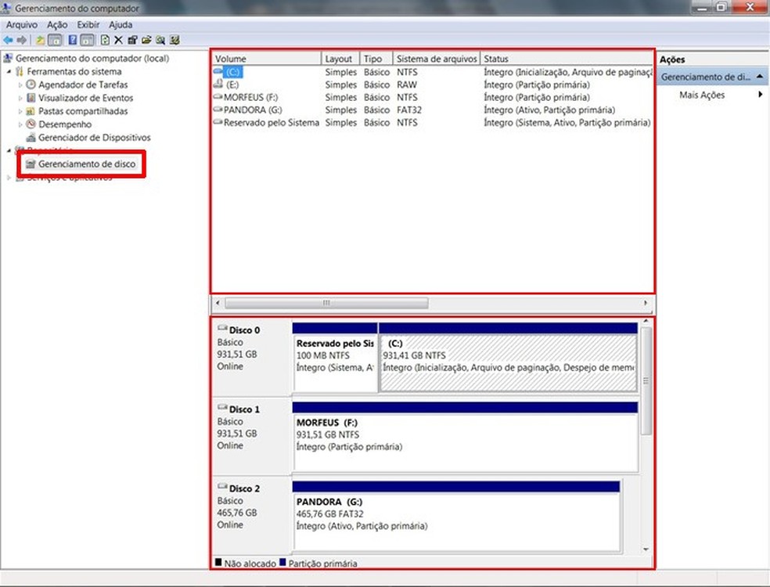The width and height of the screenshot is (770, 587).
Task: Select Gerenciamento do computador (local) root node
Action: point(92,59)
